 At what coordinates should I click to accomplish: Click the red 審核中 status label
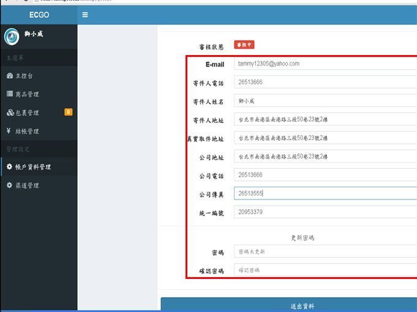coord(244,46)
